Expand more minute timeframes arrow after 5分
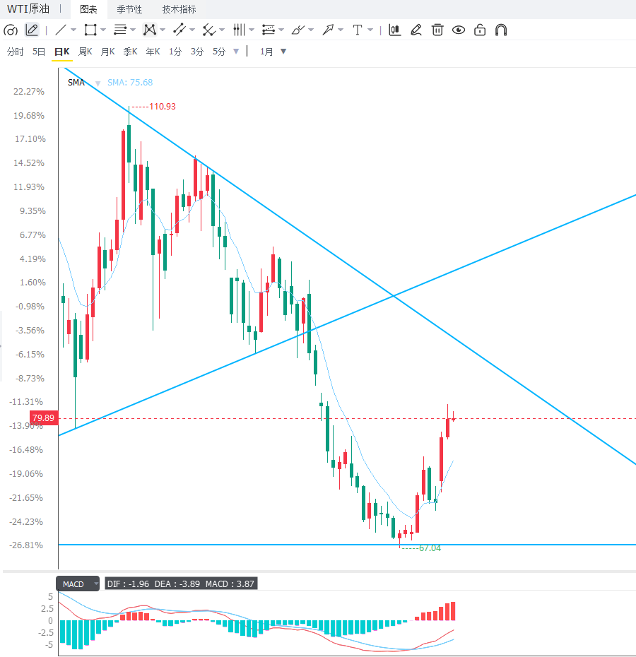636x657 pixels. pos(236,52)
